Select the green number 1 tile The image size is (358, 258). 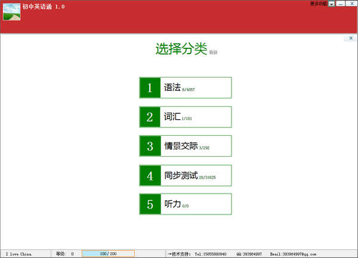tap(150, 88)
